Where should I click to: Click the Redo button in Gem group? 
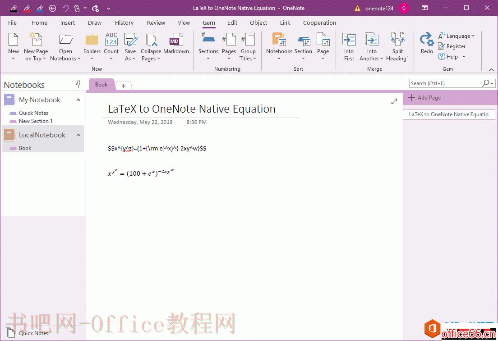pyautogui.click(x=427, y=43)
